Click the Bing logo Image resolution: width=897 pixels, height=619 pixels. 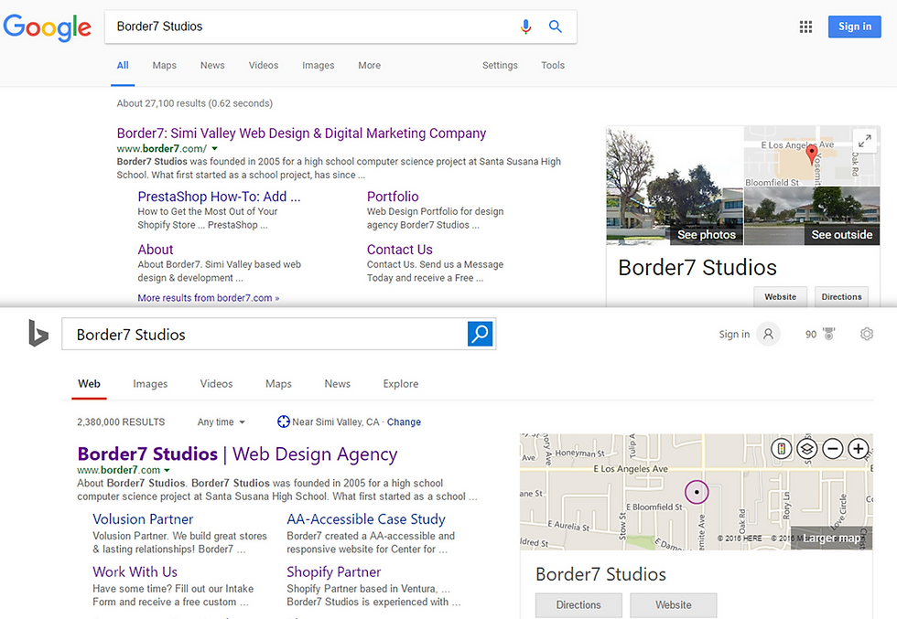(38, 333)
